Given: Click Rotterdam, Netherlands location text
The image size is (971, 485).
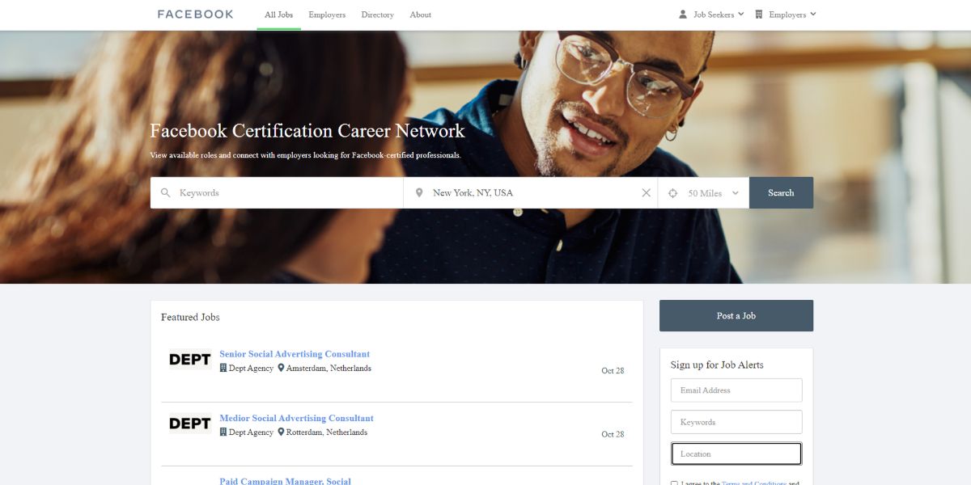Looking at the screenshot, I should [x=327, y=432].
